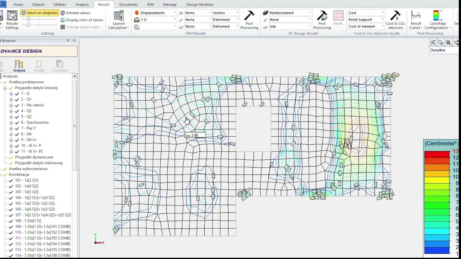
Task: Expand load case 1 - G
Action: [x=11, y=94]
